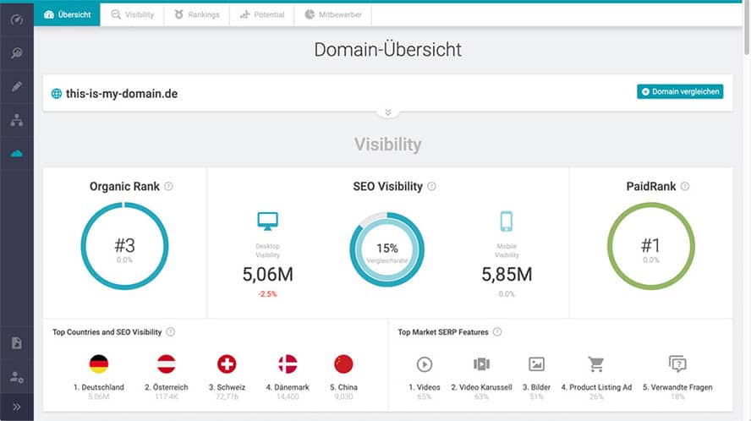The image size is (751, 421).
Task: Select the pencil content icon in sidebar
Action: point(17,86)
